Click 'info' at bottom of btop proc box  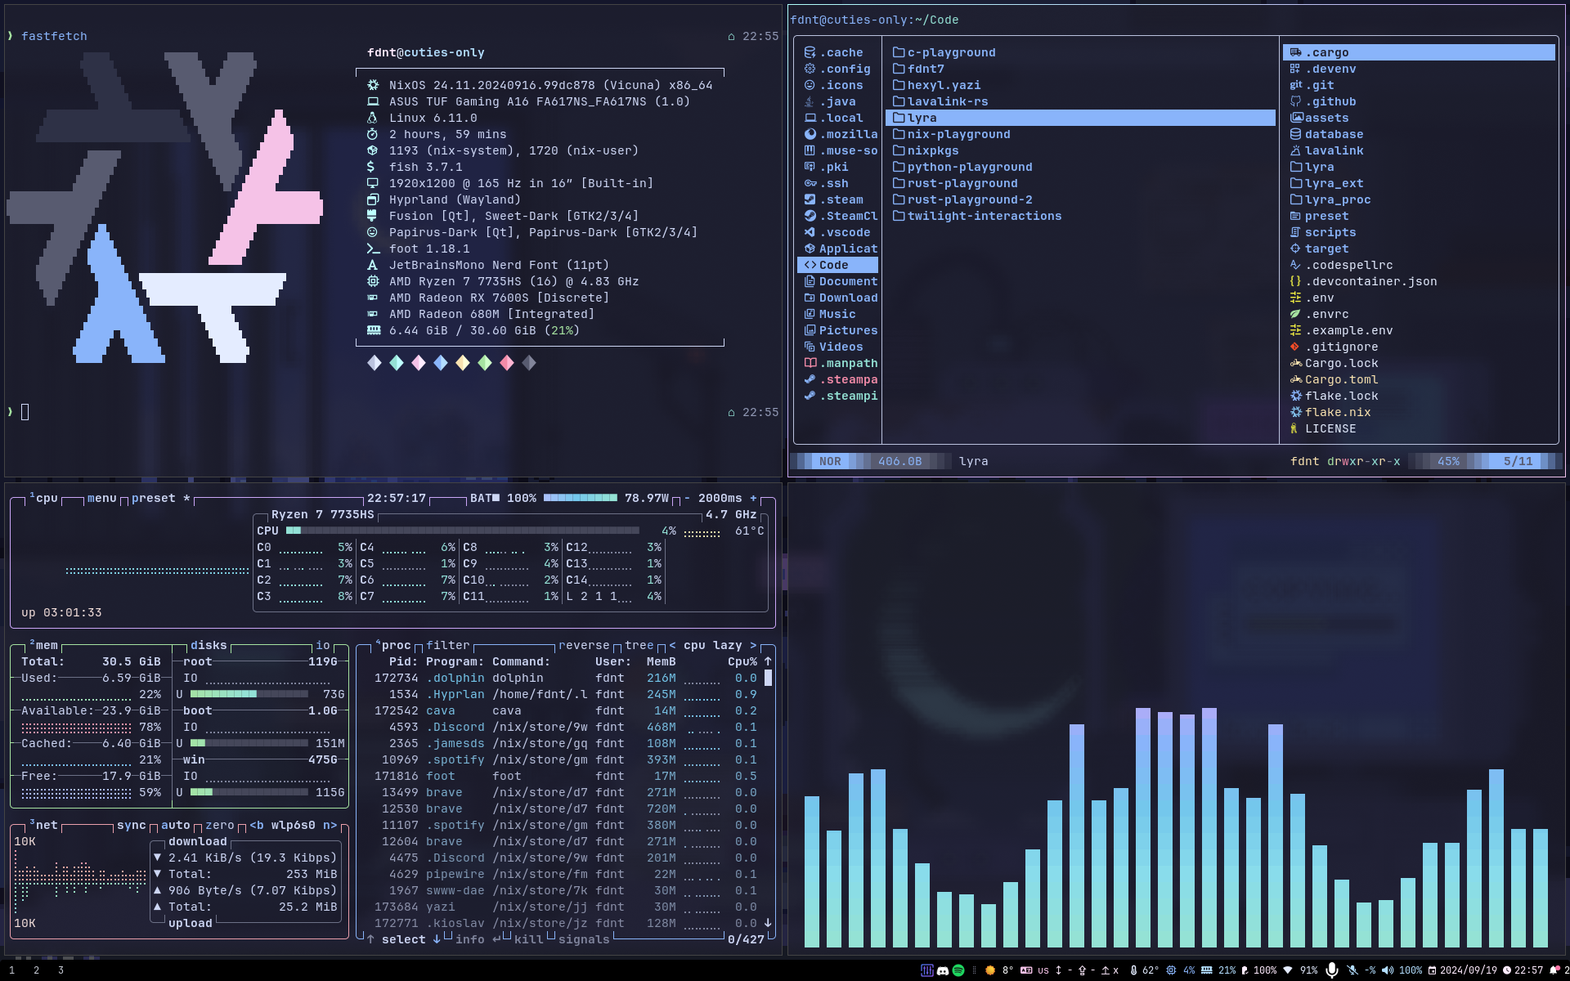470,939
